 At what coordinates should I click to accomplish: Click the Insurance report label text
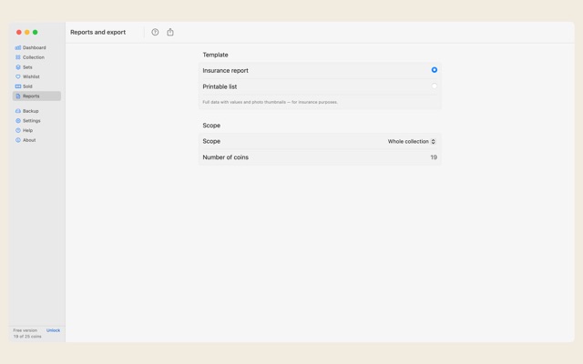click(225, 71)
